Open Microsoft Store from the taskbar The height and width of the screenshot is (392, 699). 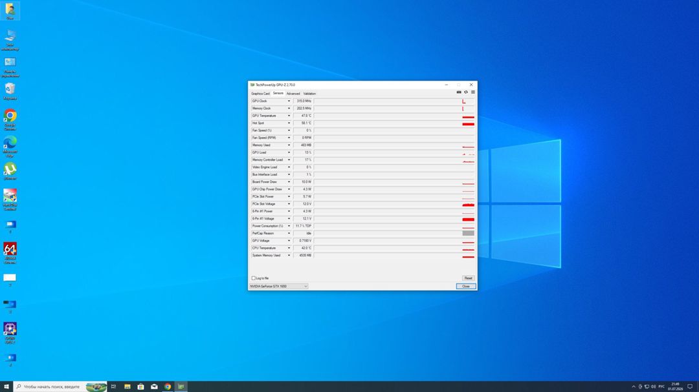(x=140, y=387)
